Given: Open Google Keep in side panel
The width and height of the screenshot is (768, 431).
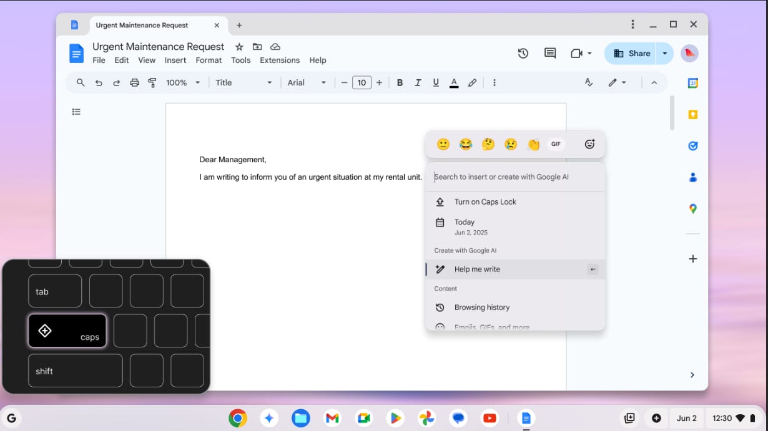Looking at the screenshot, I should (x=692, y=115).
